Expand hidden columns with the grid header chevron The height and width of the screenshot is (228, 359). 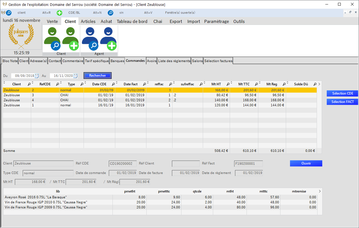tap(319, 84)
